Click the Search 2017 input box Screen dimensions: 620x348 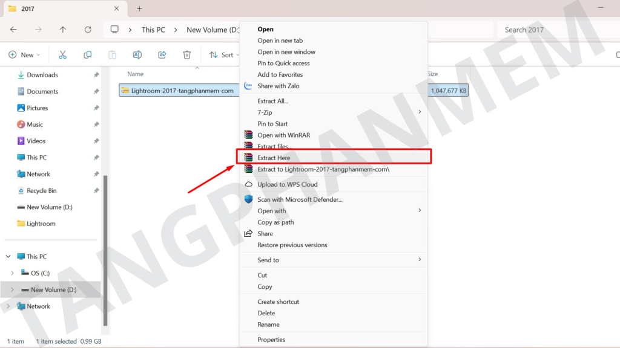(554, 30)
